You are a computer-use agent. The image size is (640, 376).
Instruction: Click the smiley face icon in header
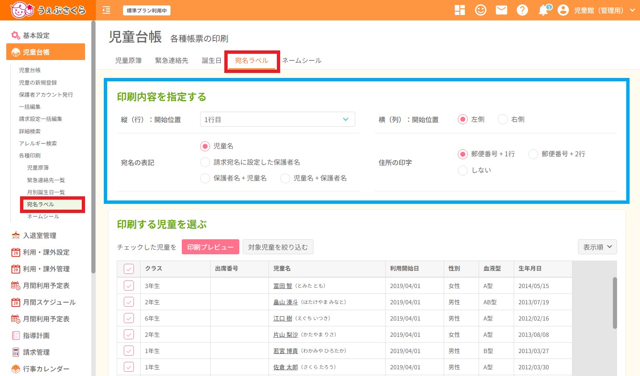tap(481, 10)
